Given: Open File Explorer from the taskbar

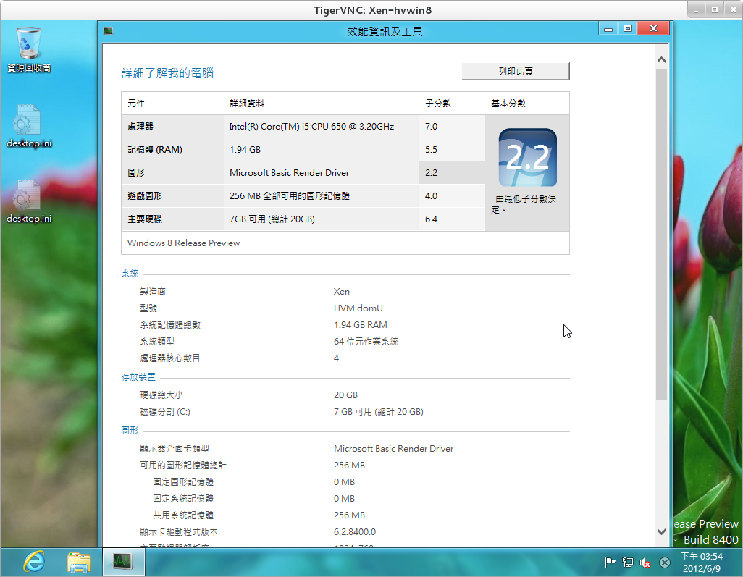Looking at the screenshot, I should (78, 561).
